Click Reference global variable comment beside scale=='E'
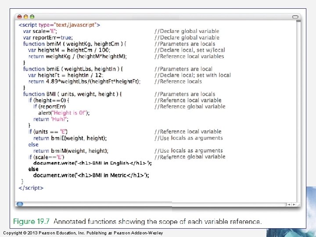This screenshot has width=316, height=237. pyautogui.click(x=190, y=157)
